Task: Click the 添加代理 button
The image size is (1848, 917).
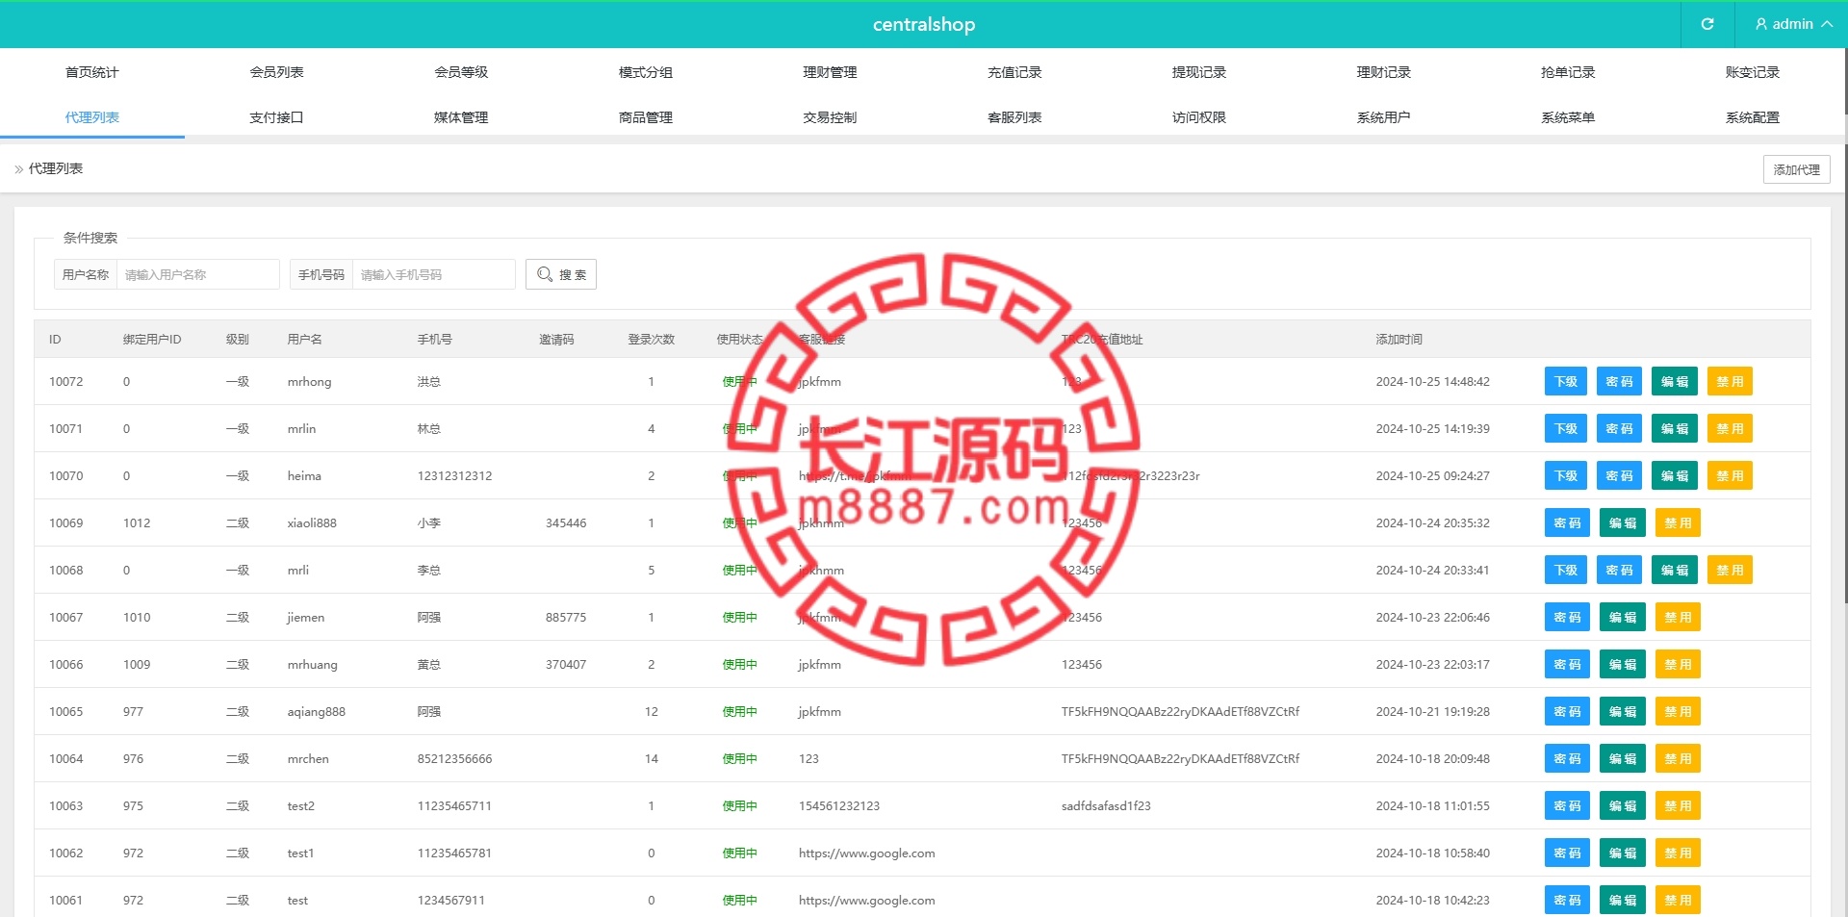Action: [x=1797, y=169]
